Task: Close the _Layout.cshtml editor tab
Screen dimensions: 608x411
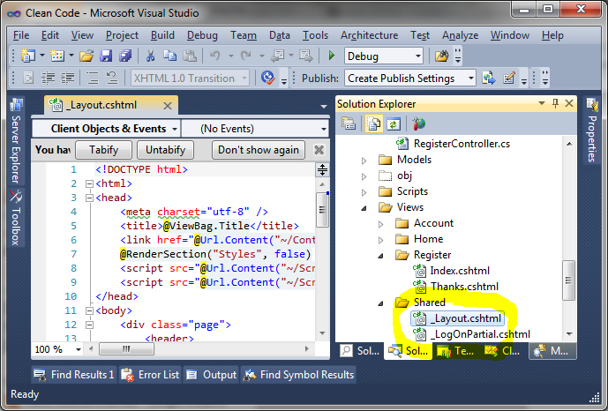Action: click(168, 106)
